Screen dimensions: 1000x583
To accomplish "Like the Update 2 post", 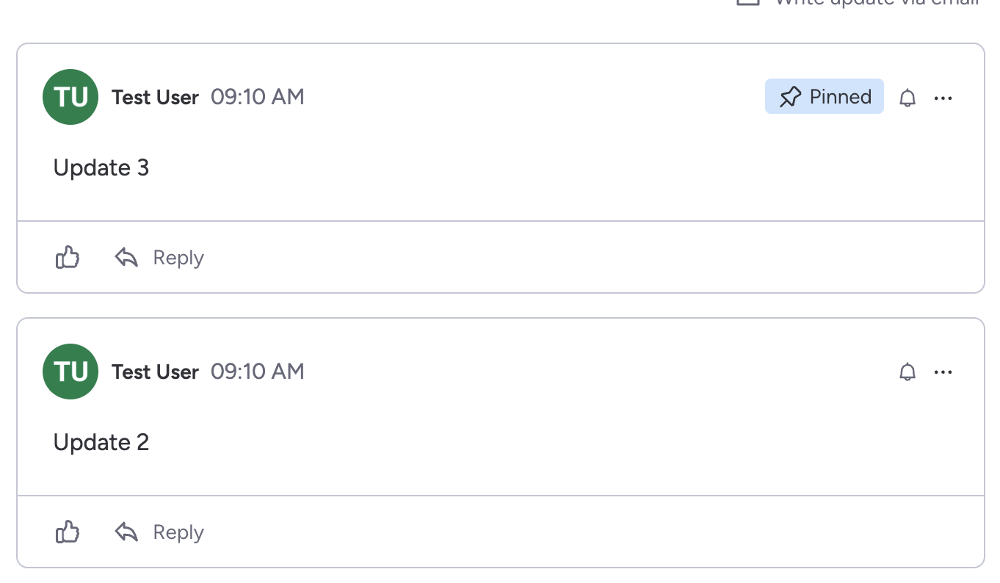I will 68,532.
